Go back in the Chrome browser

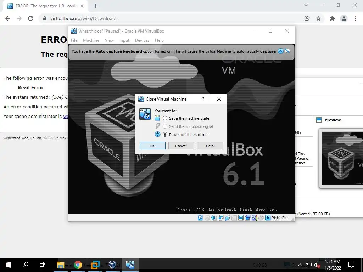click(8, 18)
